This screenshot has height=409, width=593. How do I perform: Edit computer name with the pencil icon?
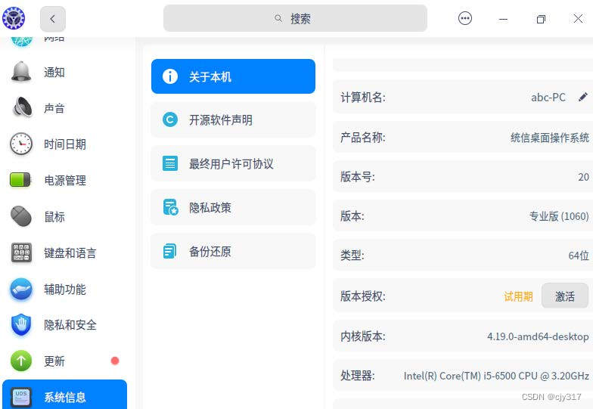click(582, 97)
